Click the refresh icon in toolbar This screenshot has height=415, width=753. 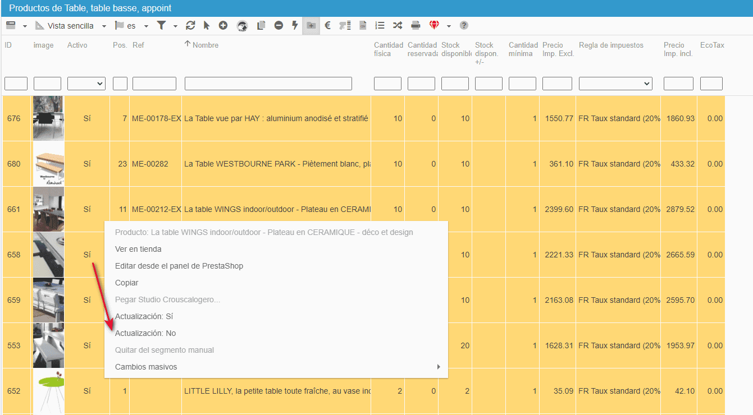pos(190,26)
